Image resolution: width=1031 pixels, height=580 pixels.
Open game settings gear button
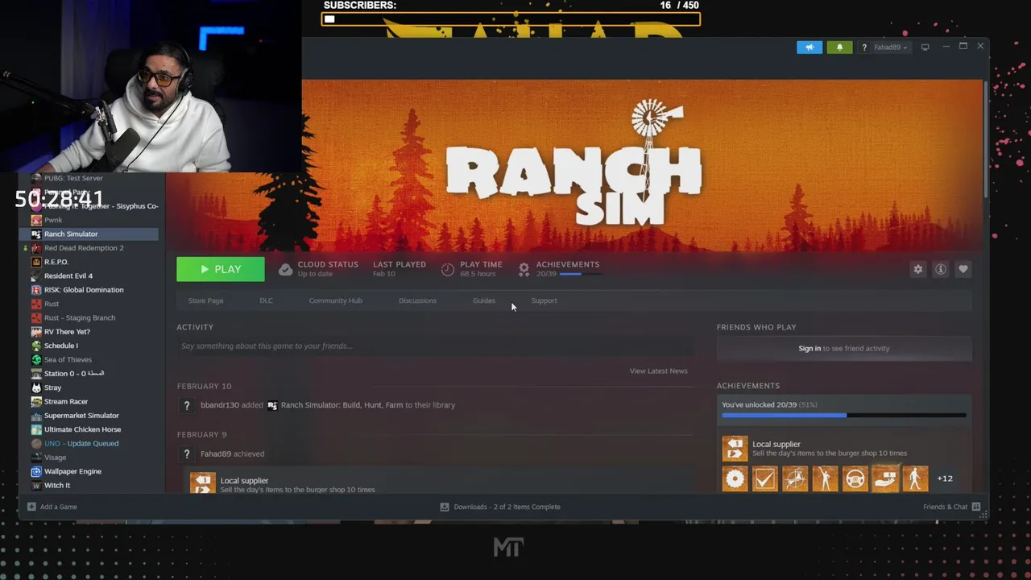click(x=917, y=270)
